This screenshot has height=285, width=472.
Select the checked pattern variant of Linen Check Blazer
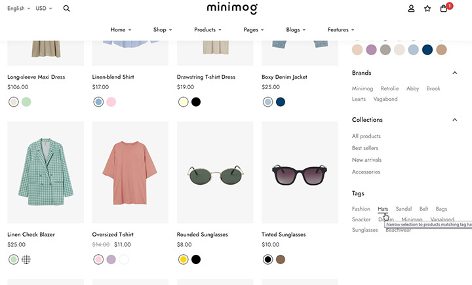26,259
